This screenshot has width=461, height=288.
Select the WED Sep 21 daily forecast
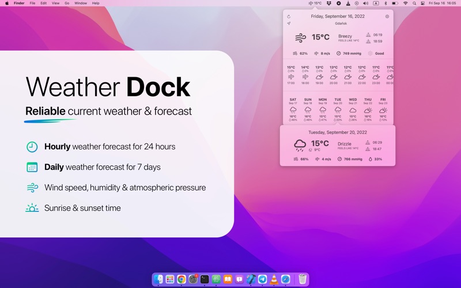(353, 110)
